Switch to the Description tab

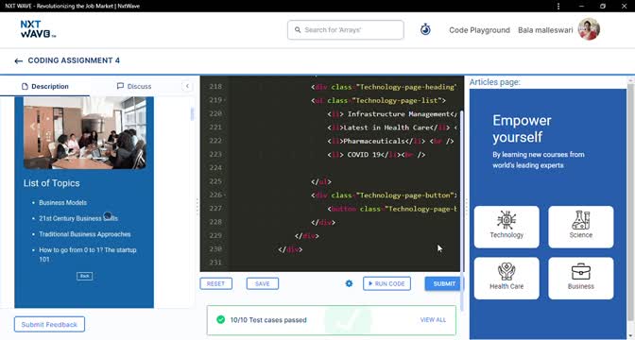pos(45,86)
